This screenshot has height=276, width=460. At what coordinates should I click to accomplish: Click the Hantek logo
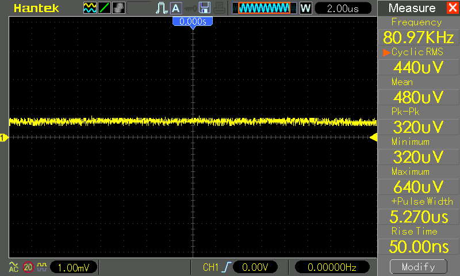[x=36, y=8]
